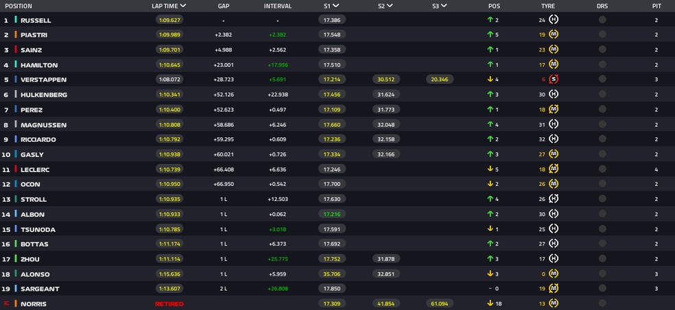Screen dimensions: 675x310
Task: Click Verstappen's 1:08.072 lap time
Action: tap(169, 80)
